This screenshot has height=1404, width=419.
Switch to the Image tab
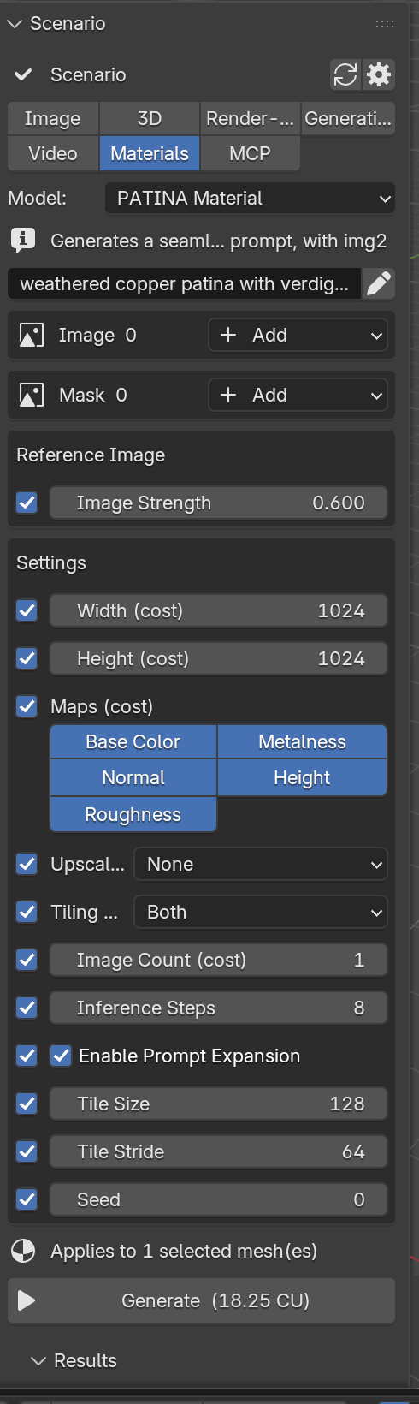click(53, 118)
